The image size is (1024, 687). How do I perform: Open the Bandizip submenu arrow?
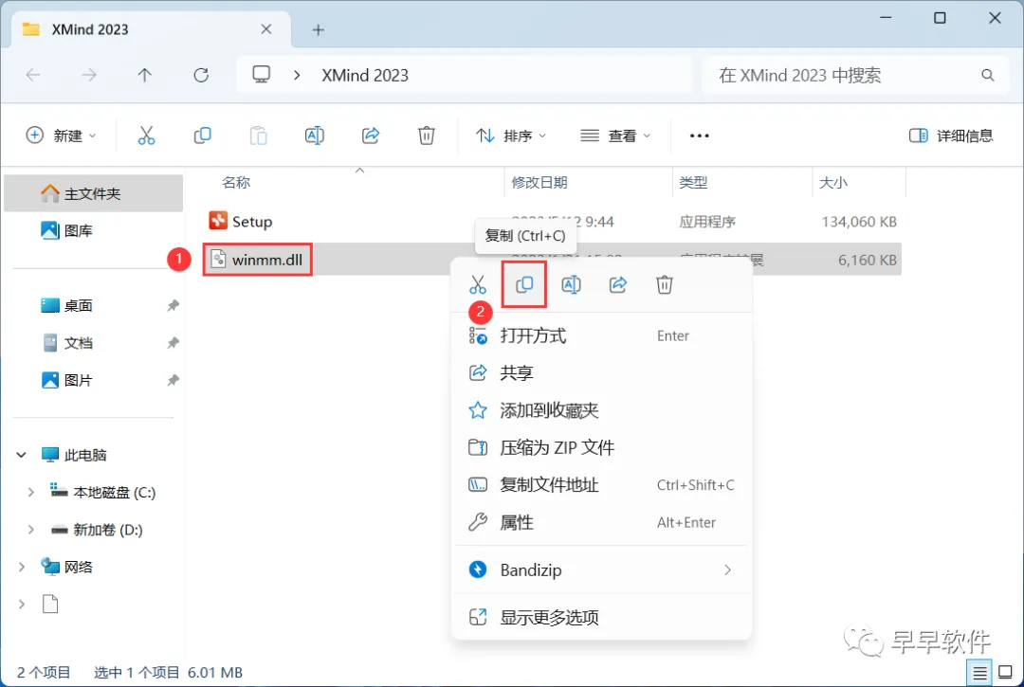click(x=727, y=570)
